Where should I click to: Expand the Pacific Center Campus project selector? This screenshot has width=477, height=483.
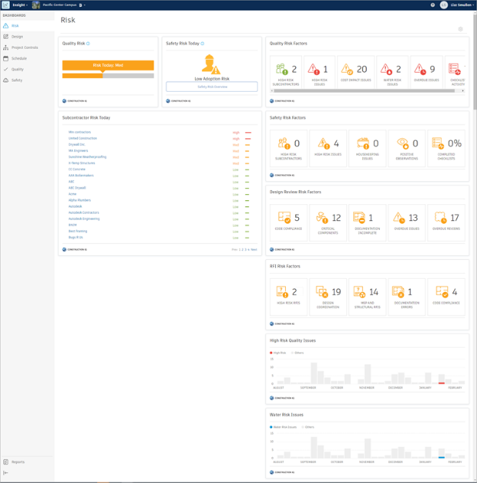[65, 5]
